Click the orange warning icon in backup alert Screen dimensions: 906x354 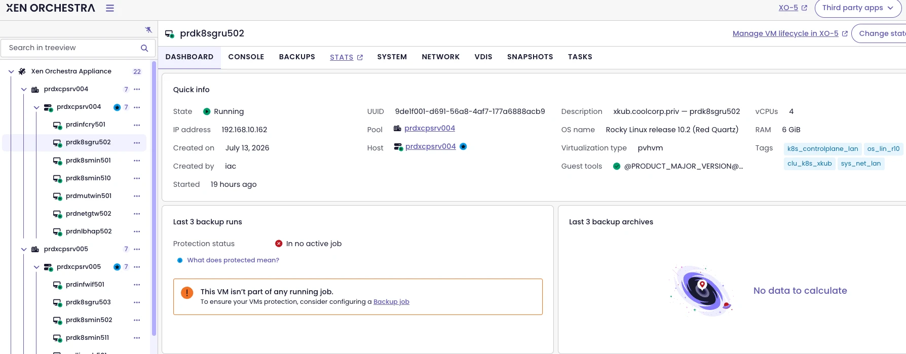187,293
